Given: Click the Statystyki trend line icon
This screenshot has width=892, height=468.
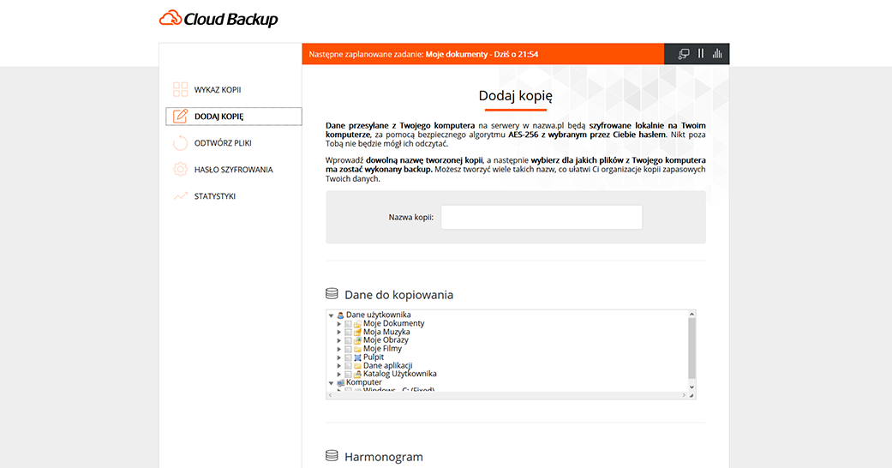Looking at the screenshot, I should pos(180,196).
